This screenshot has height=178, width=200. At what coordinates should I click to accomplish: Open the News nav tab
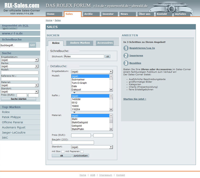click(128, 14)
